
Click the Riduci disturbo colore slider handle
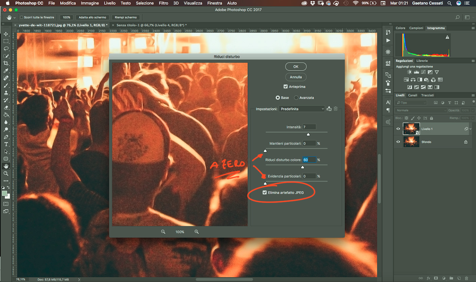[303, 167]
